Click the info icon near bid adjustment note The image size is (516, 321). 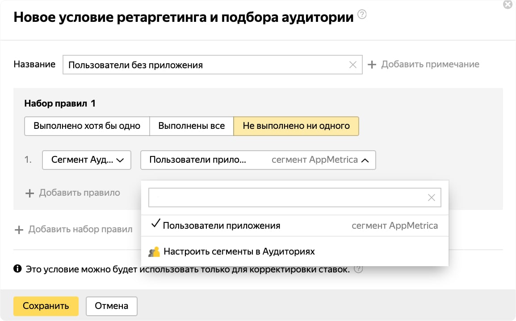point(17,269)
